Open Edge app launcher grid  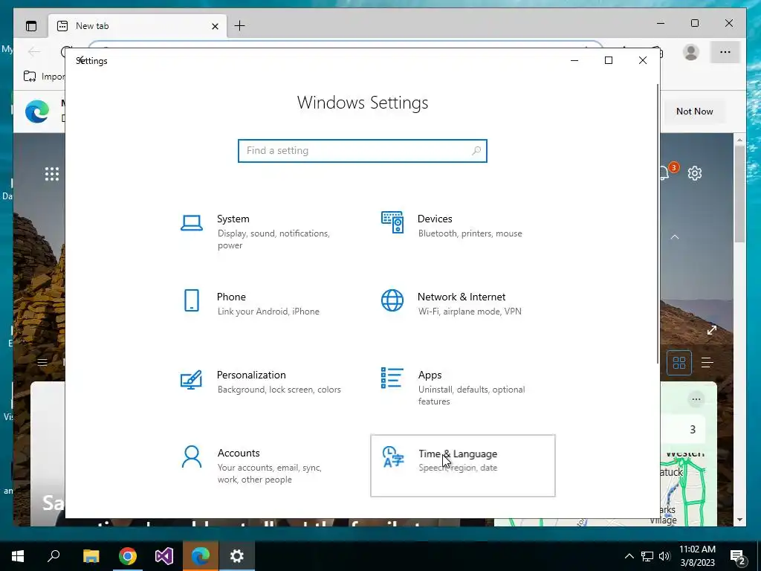[52, 174]
